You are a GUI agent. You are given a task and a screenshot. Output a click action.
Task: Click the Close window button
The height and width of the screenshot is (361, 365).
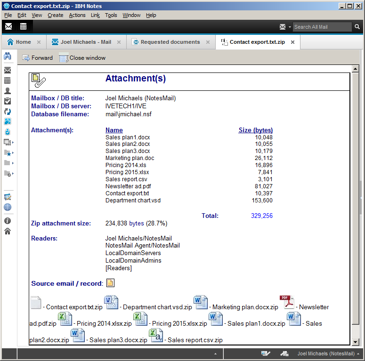coord(82,58)
